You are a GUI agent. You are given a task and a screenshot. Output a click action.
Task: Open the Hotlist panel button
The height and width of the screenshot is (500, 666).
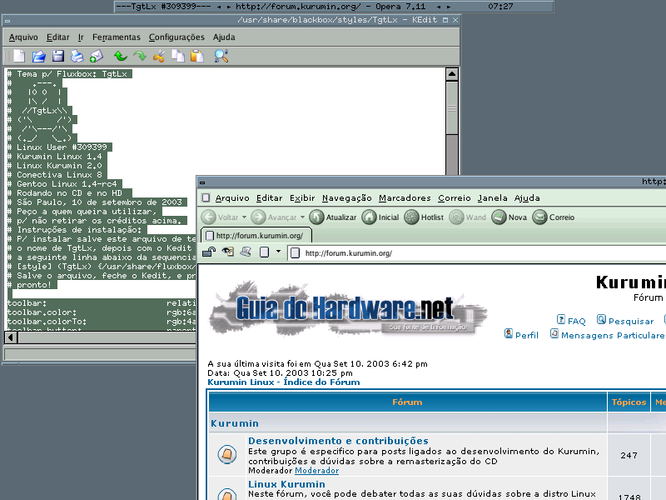424,217
